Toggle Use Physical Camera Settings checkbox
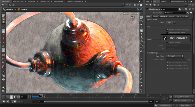The height and width of the screenshot is (107, 195). tap(167, 30)
